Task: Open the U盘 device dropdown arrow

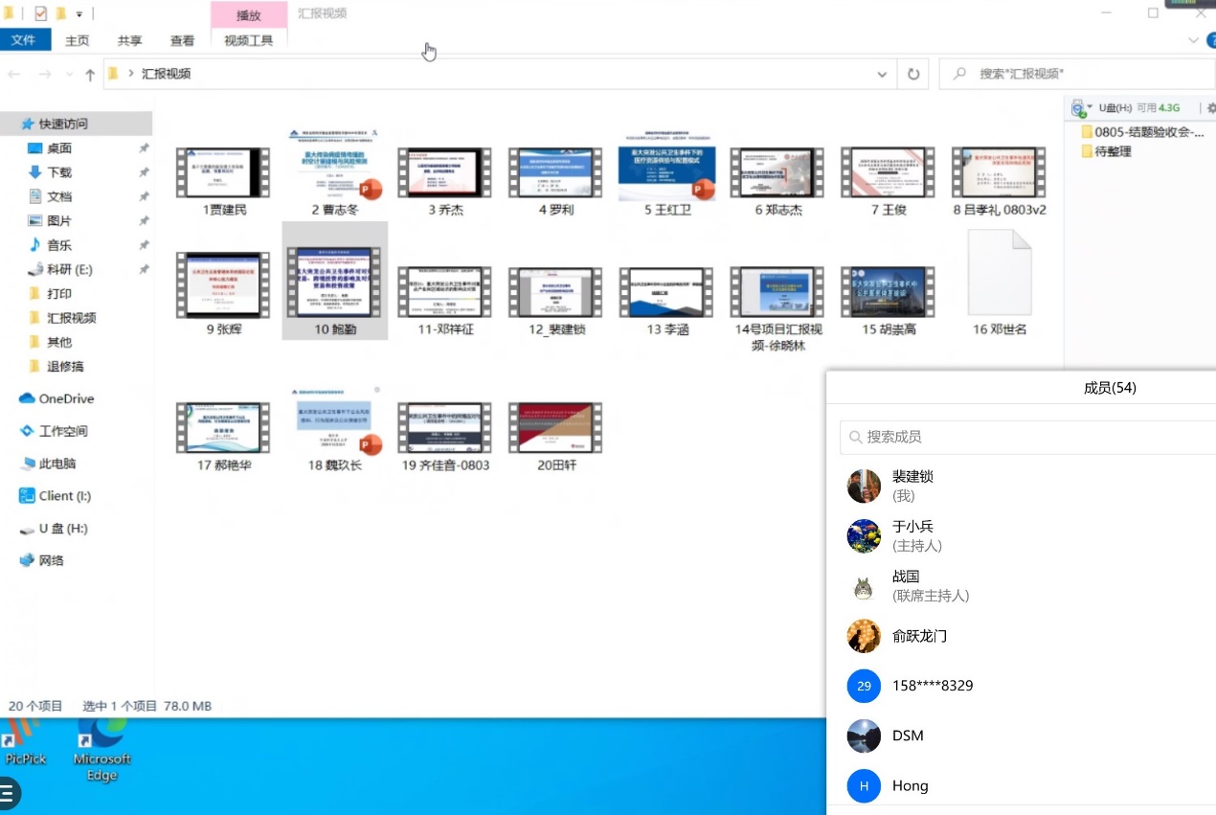Action: [1091, 108]
